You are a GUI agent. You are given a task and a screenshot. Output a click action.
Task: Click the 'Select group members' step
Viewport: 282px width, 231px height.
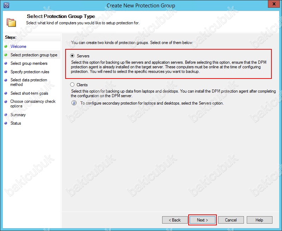click(29, 63)
